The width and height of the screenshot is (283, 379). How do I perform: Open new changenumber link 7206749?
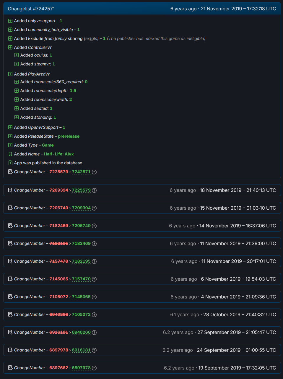point(81,226)
